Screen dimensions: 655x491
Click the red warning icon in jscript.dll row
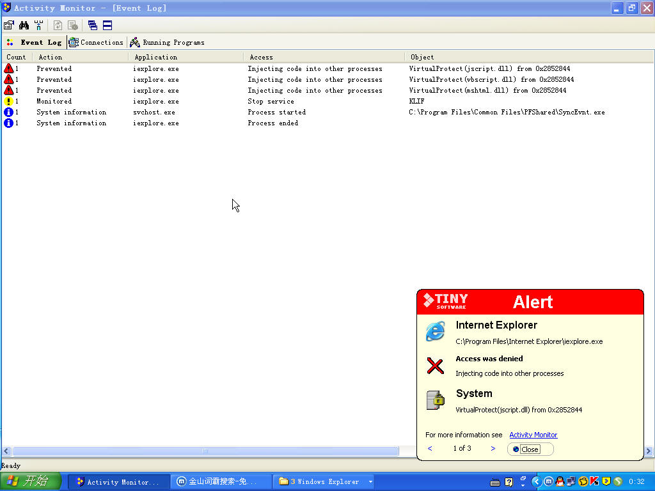click(8, 68)
